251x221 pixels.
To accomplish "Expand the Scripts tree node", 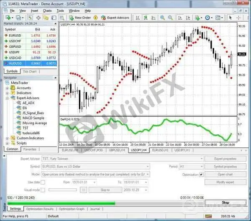I will 7,143.
